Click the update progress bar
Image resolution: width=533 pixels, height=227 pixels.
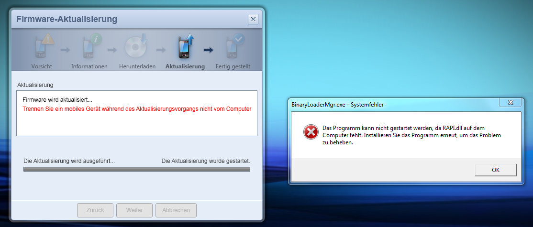[x=137, y=169]
